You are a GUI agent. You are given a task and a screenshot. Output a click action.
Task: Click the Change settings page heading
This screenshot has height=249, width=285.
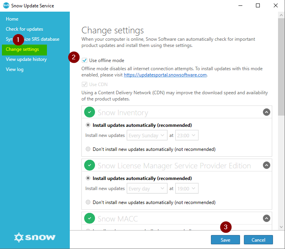pyautogui.click(x=112, y=30)
